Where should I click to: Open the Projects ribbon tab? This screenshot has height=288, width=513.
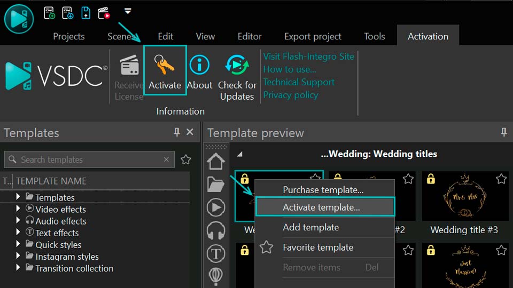coord(69,36)
